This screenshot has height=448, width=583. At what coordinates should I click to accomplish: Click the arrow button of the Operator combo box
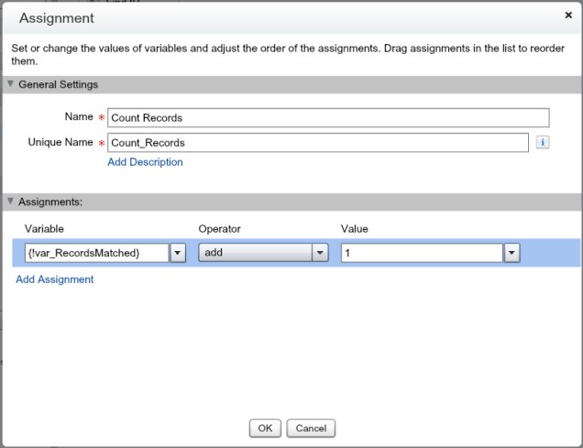[320, 253]
